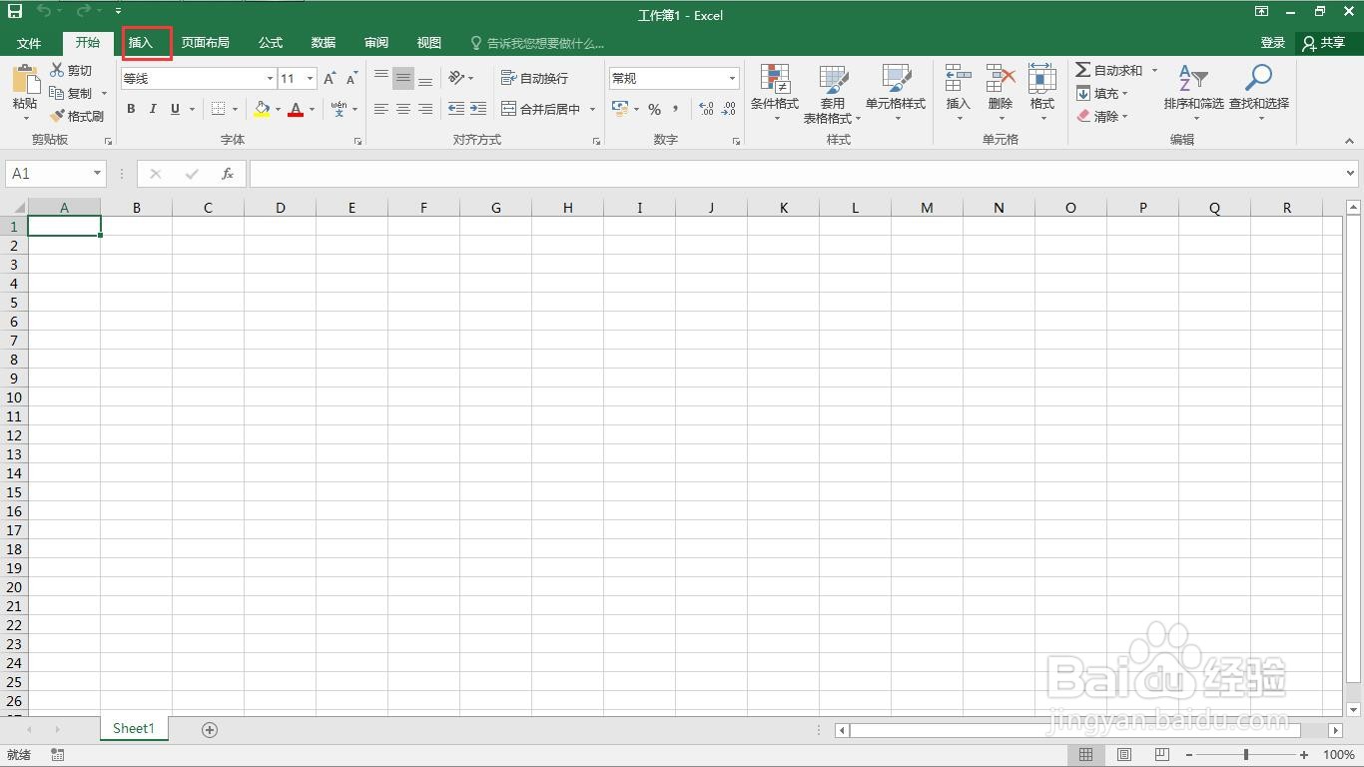Add a new sheet with plus icon
The width and height of the screenshot is (1364, 767).
[x=210, y=730]
